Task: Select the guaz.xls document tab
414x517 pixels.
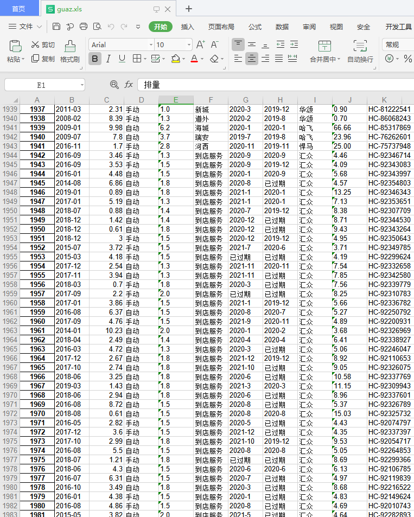Action: point(108,9)
